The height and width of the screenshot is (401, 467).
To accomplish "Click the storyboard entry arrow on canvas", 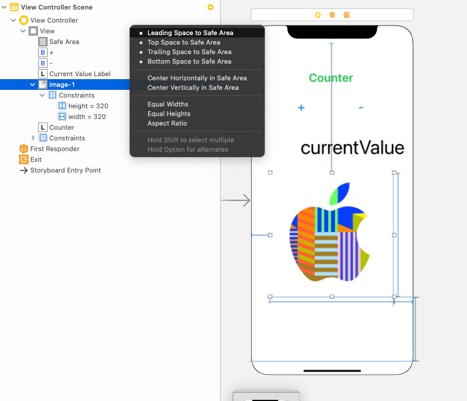I will (x=236, y=200).
